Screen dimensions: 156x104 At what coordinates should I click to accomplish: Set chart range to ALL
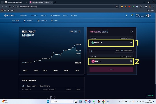pyautogui.click(x=71, y=31)
